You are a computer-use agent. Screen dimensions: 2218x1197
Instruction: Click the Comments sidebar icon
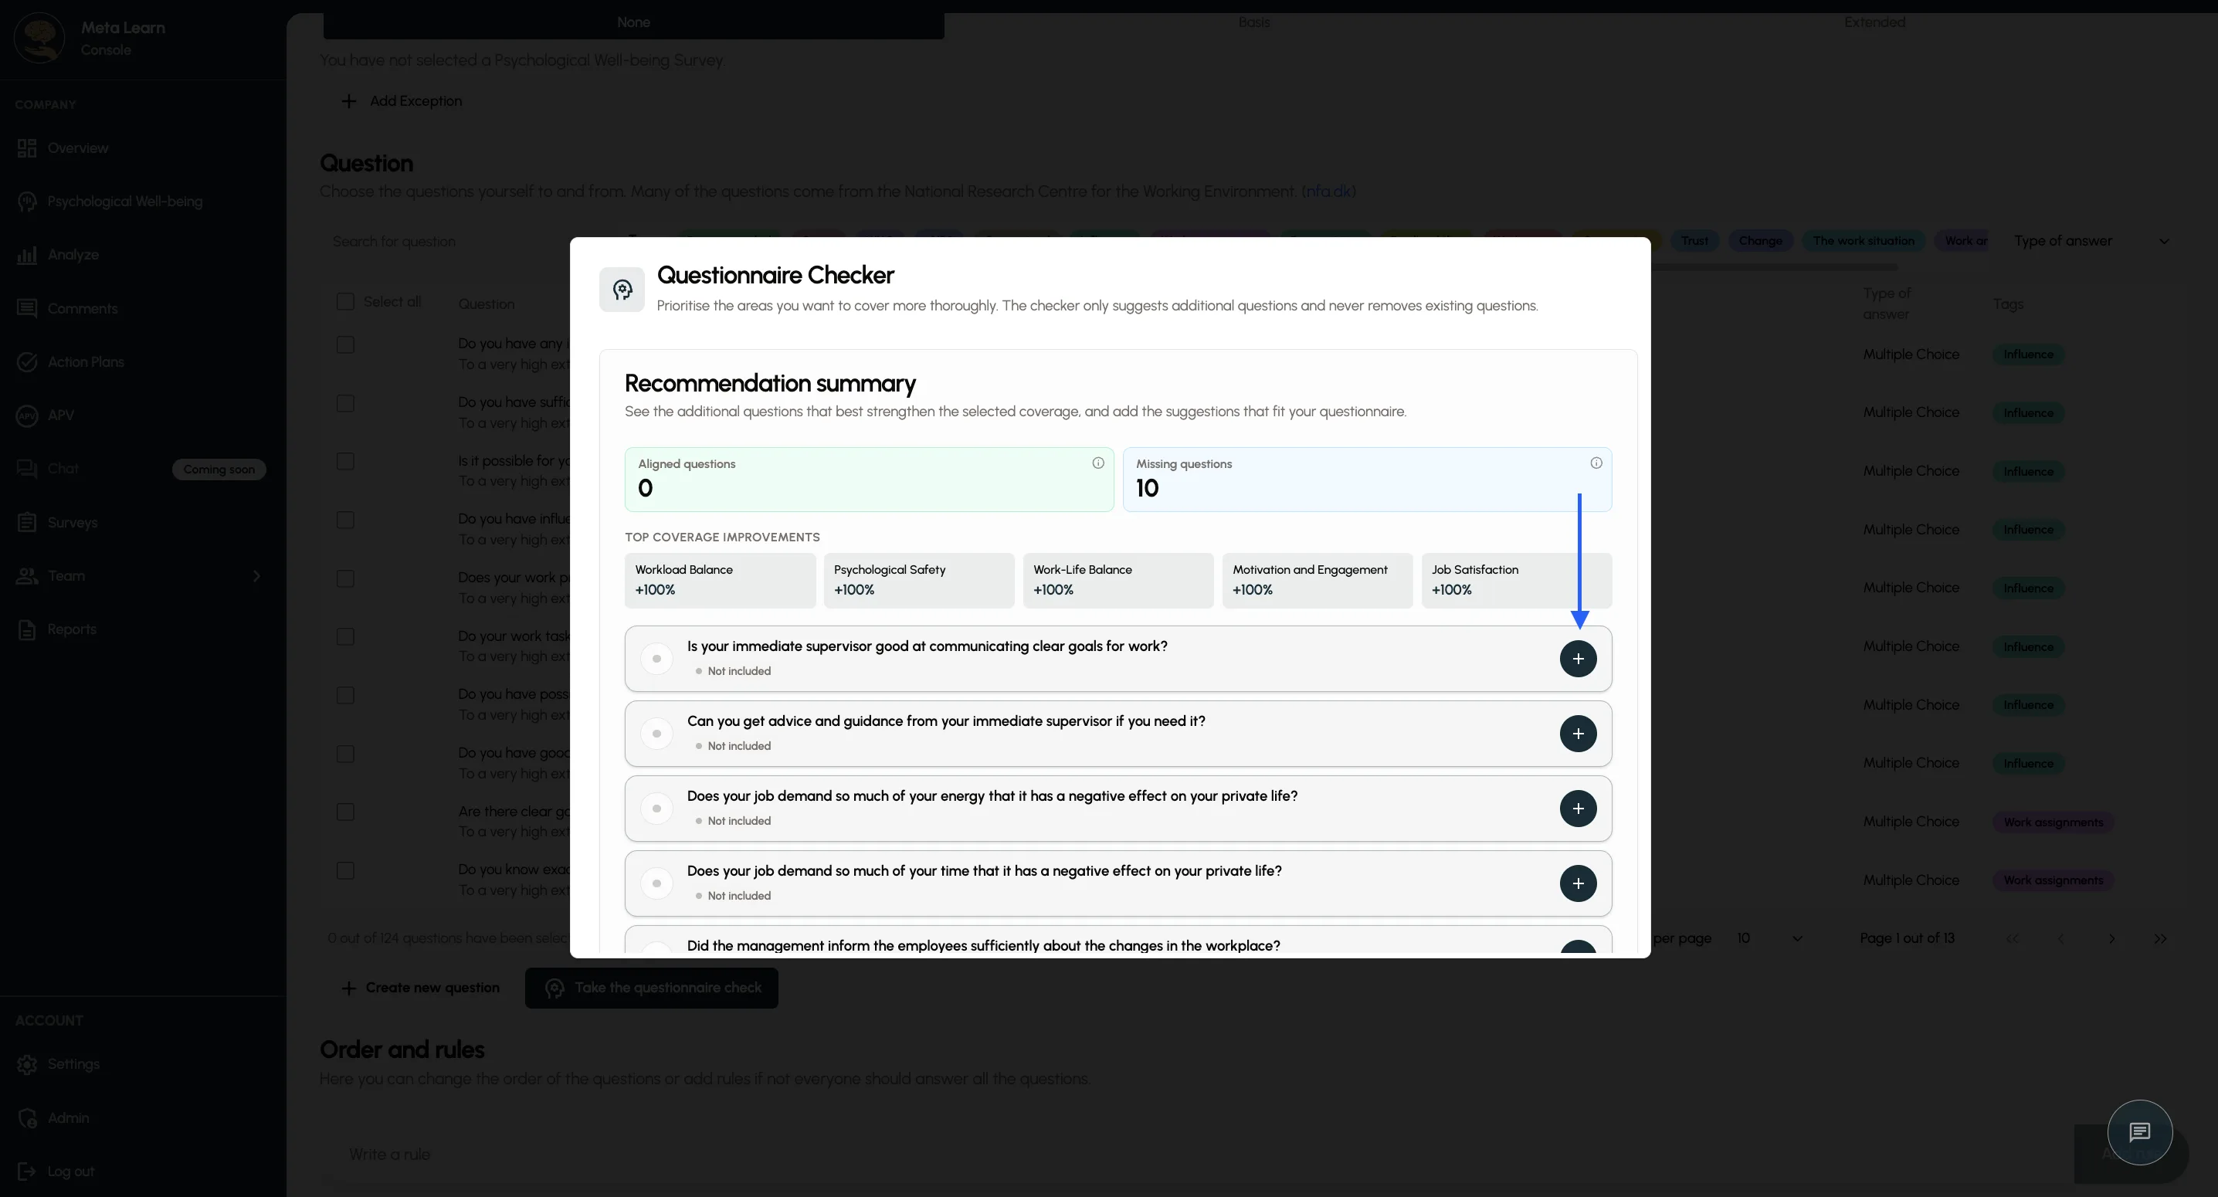[27, 308]
